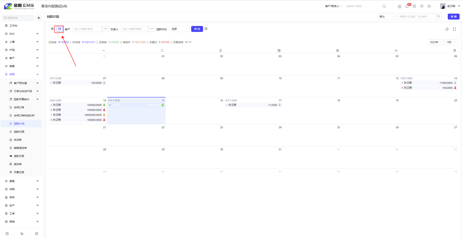This screenshot has width=462, height=238.
Task: Open 退款记录 menu item
Action: [22, 156]
